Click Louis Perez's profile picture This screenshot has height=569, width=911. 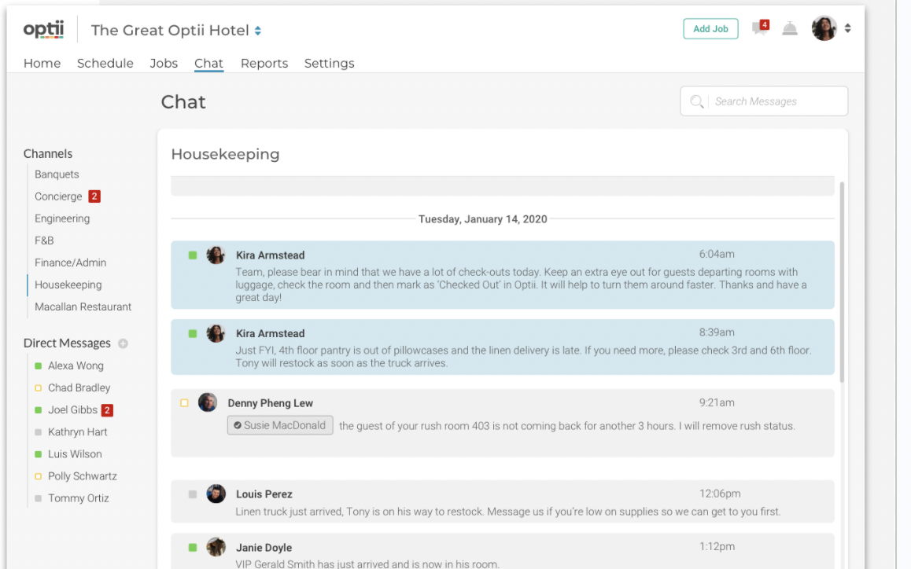click(216, 494)
